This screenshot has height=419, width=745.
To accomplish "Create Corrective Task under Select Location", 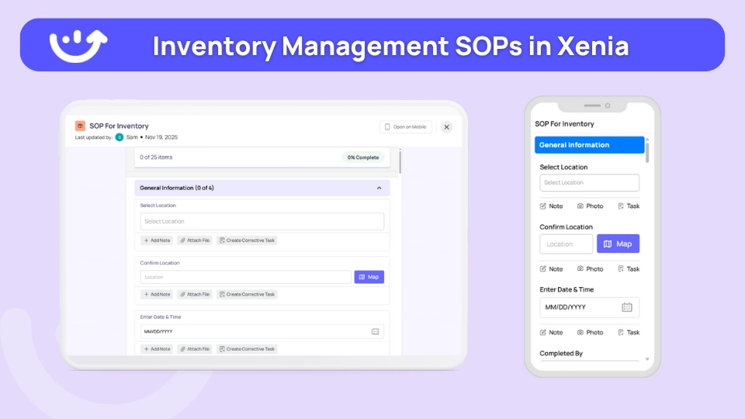I will (247, 241).
